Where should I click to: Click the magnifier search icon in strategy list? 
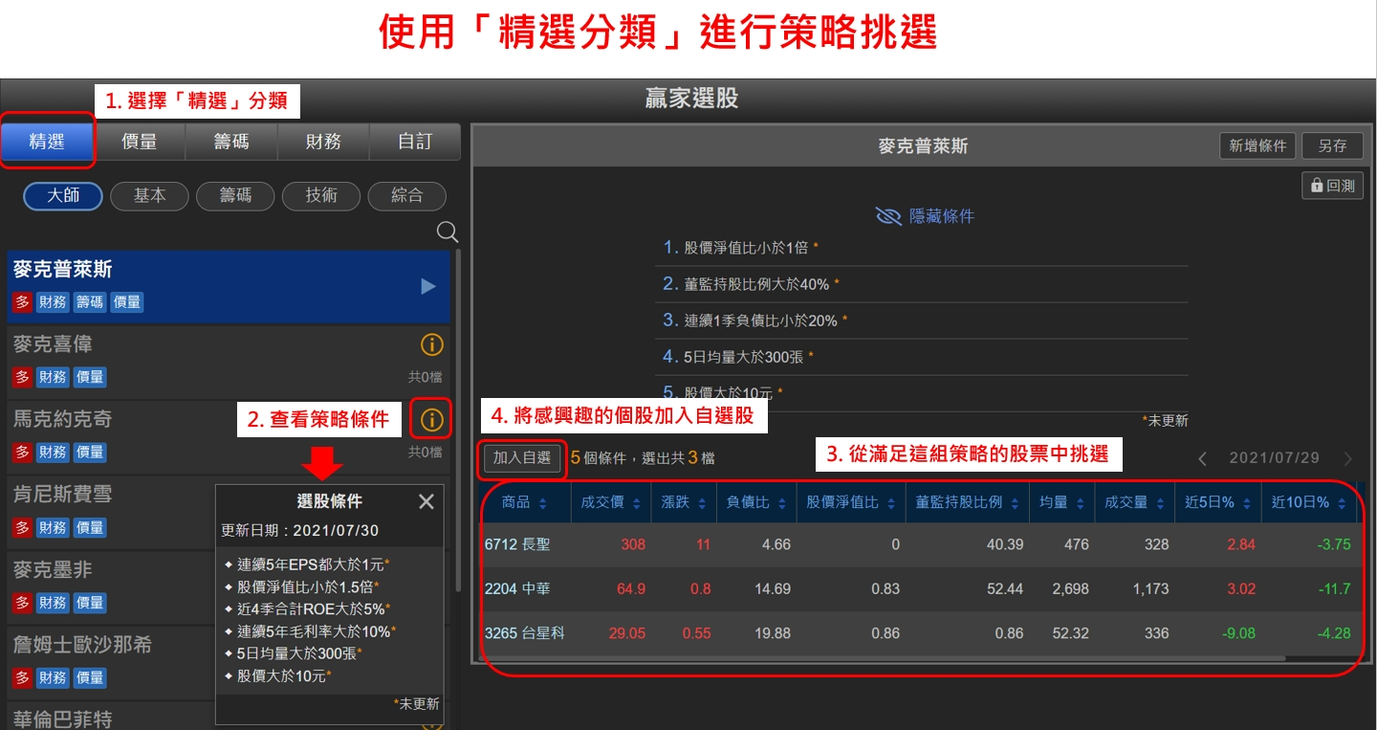pyautogui.click(x=447, y=232)
